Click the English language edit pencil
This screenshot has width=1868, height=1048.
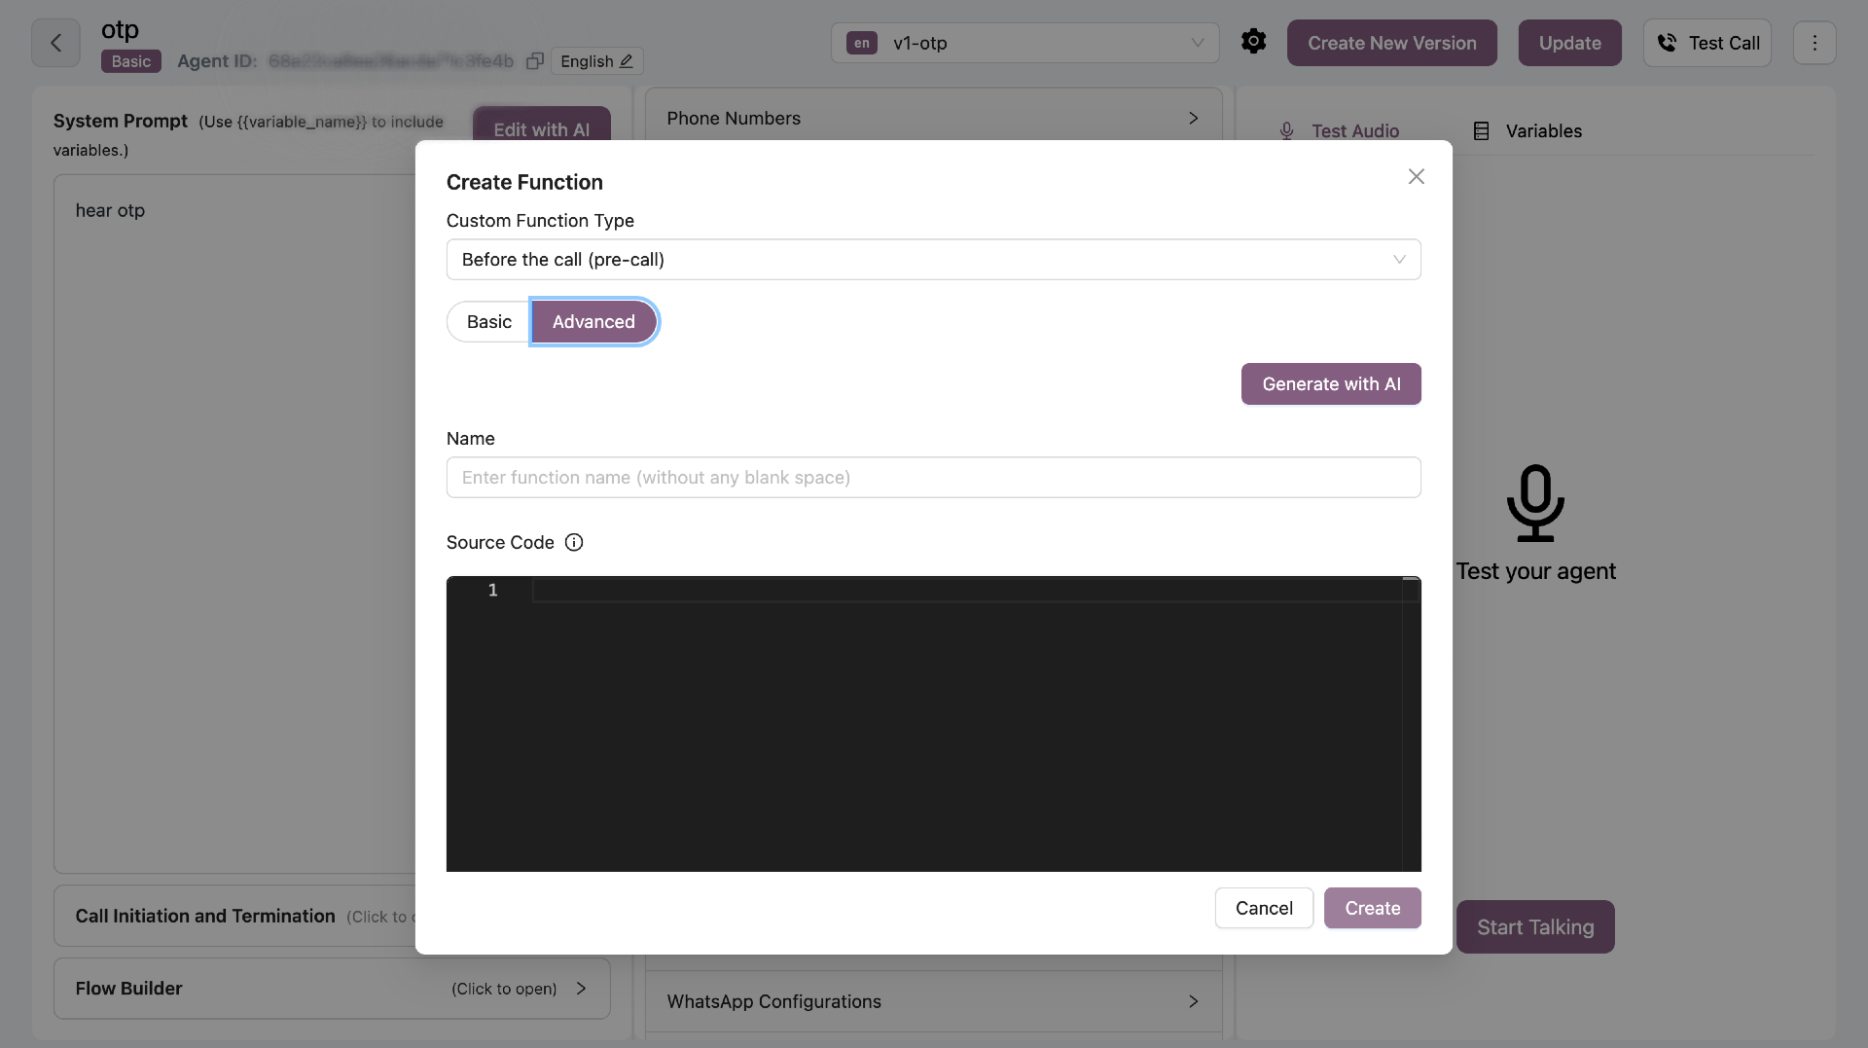pos(627,61)
